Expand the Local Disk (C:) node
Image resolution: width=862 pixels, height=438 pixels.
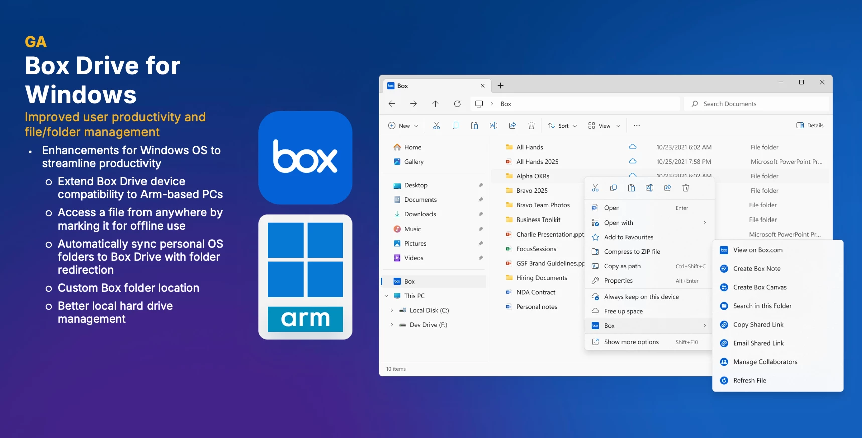(392, 310)
